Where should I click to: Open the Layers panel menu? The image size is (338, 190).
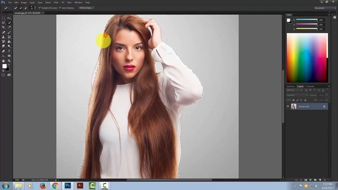coord(329,87)
